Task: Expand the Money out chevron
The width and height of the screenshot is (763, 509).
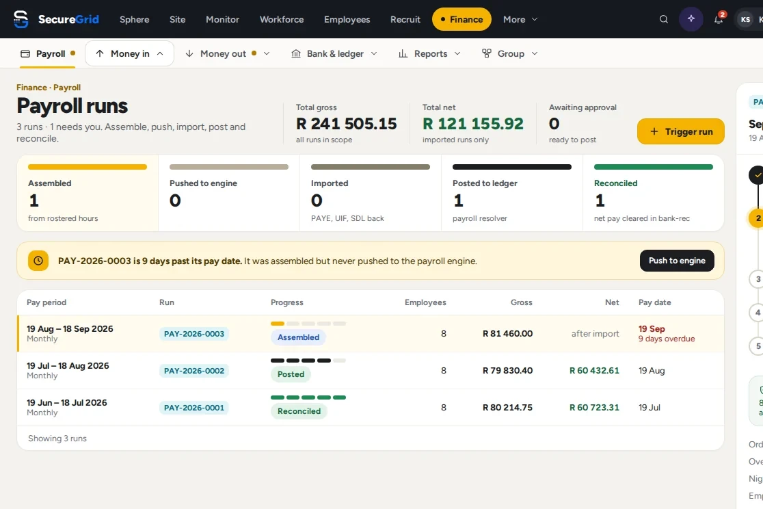Action: (x=267, y=53)
